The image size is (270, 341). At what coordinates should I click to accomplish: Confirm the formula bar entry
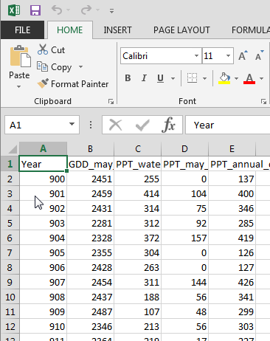(142, 125)
